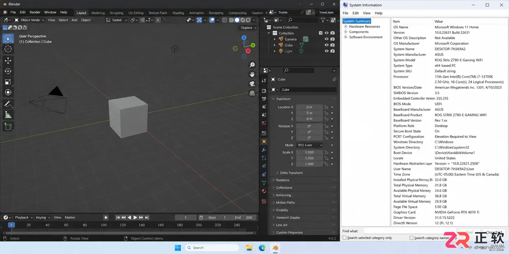
Task: Click the timeline End frame field
Action: tap(244, 218)
